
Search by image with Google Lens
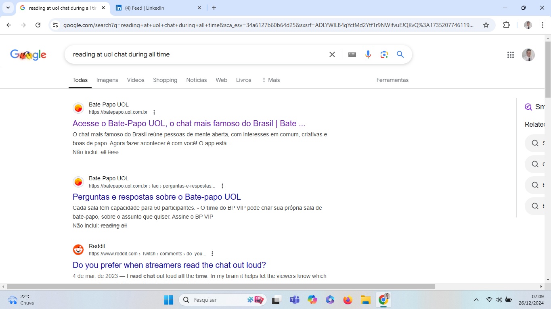384,54
